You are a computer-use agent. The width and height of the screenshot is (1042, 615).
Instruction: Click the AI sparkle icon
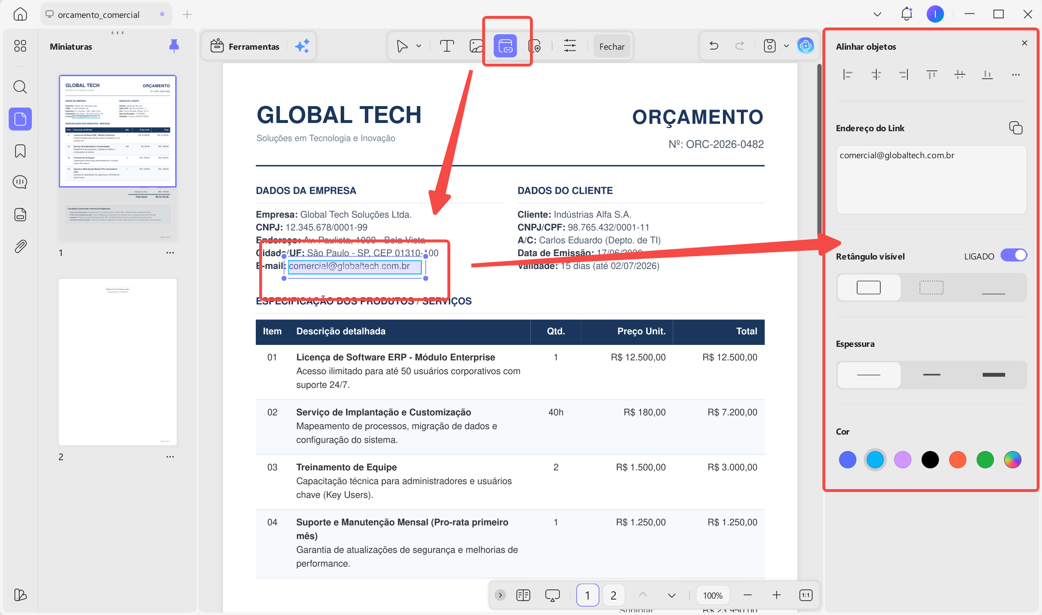[x=302, y=46]
